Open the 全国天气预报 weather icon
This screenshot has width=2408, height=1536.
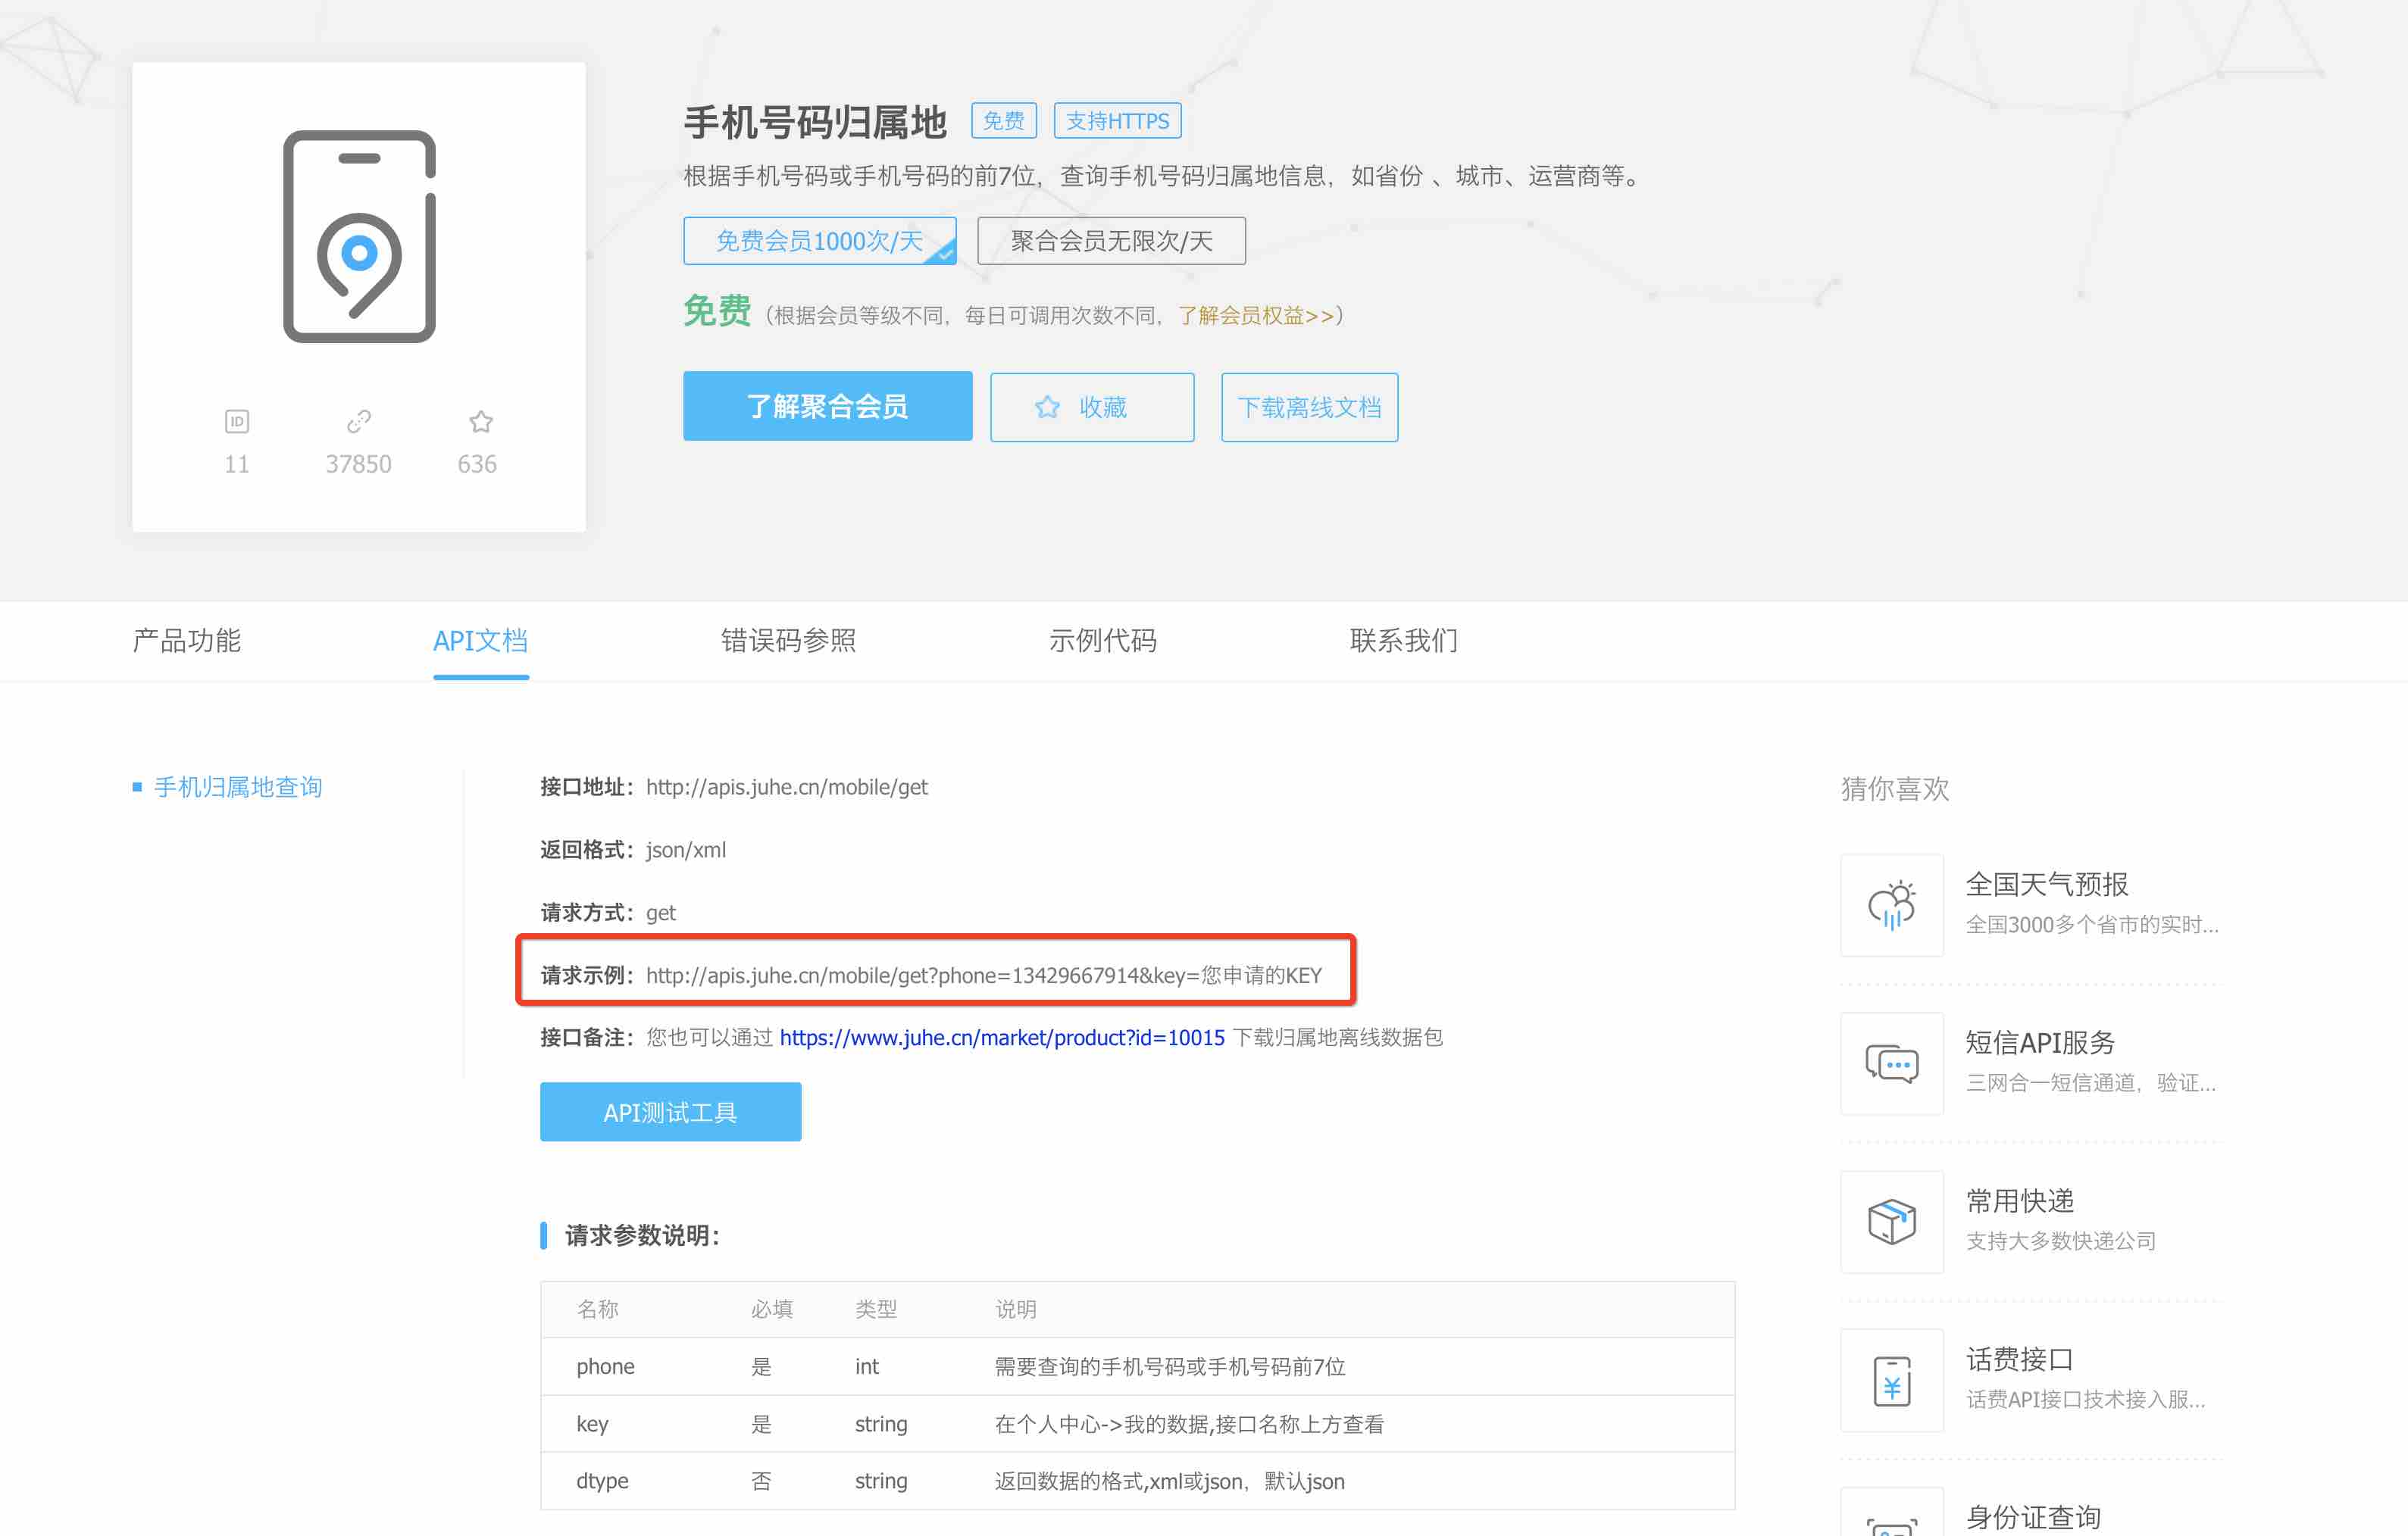point(1892,905)
